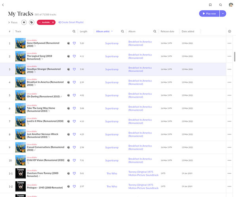Screen dimensions: 236x197
Task: Expand the Focus section
Action: [x=13, y=22]
